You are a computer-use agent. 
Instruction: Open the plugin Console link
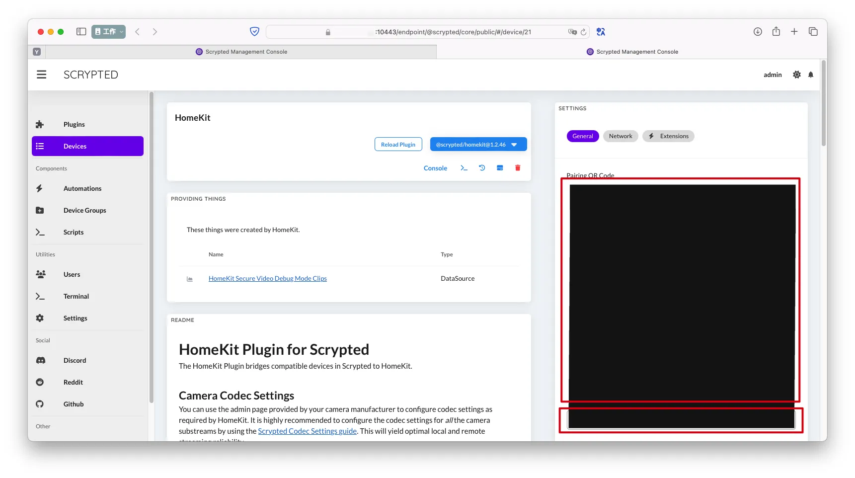pos(435,168)
